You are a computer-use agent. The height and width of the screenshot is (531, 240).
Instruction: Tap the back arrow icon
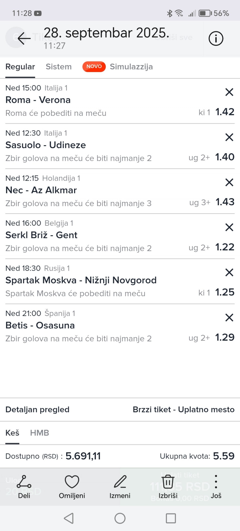point(24,38)
